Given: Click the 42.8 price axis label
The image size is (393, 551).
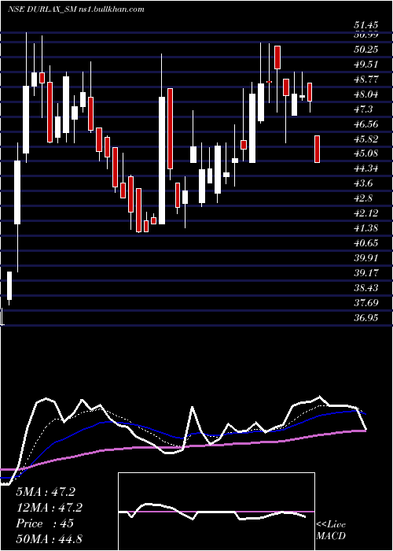Looking at the screenshot, I should point(363,198).
